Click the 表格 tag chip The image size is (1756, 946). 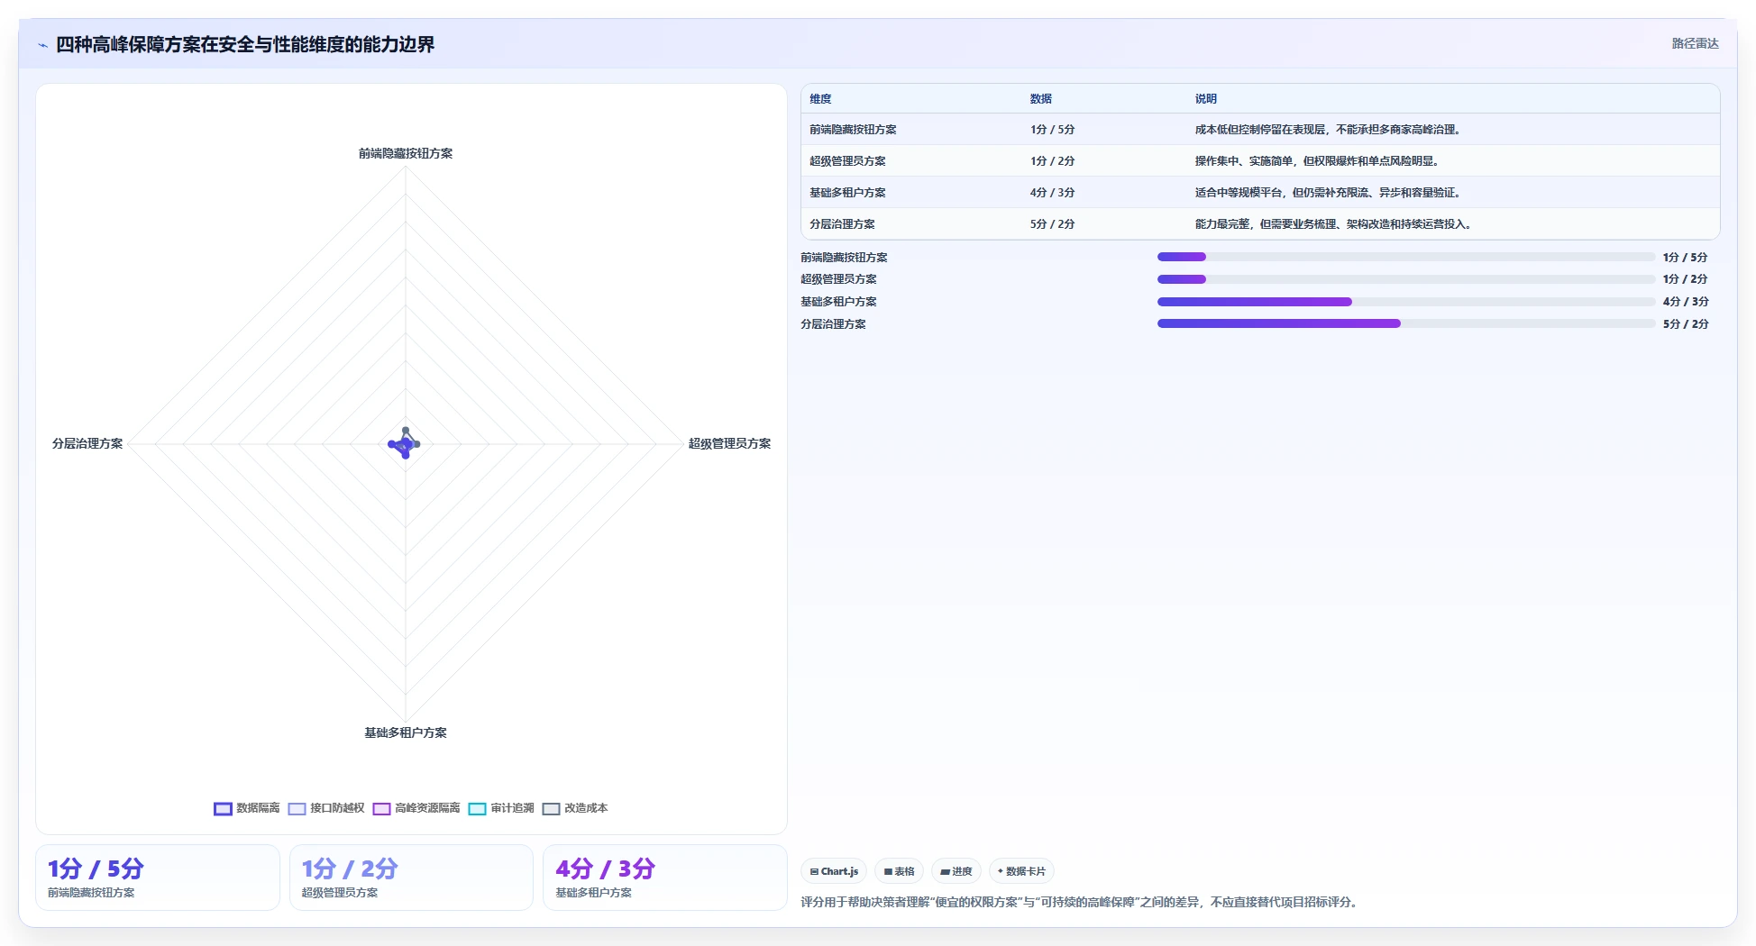tap(899, 871)
